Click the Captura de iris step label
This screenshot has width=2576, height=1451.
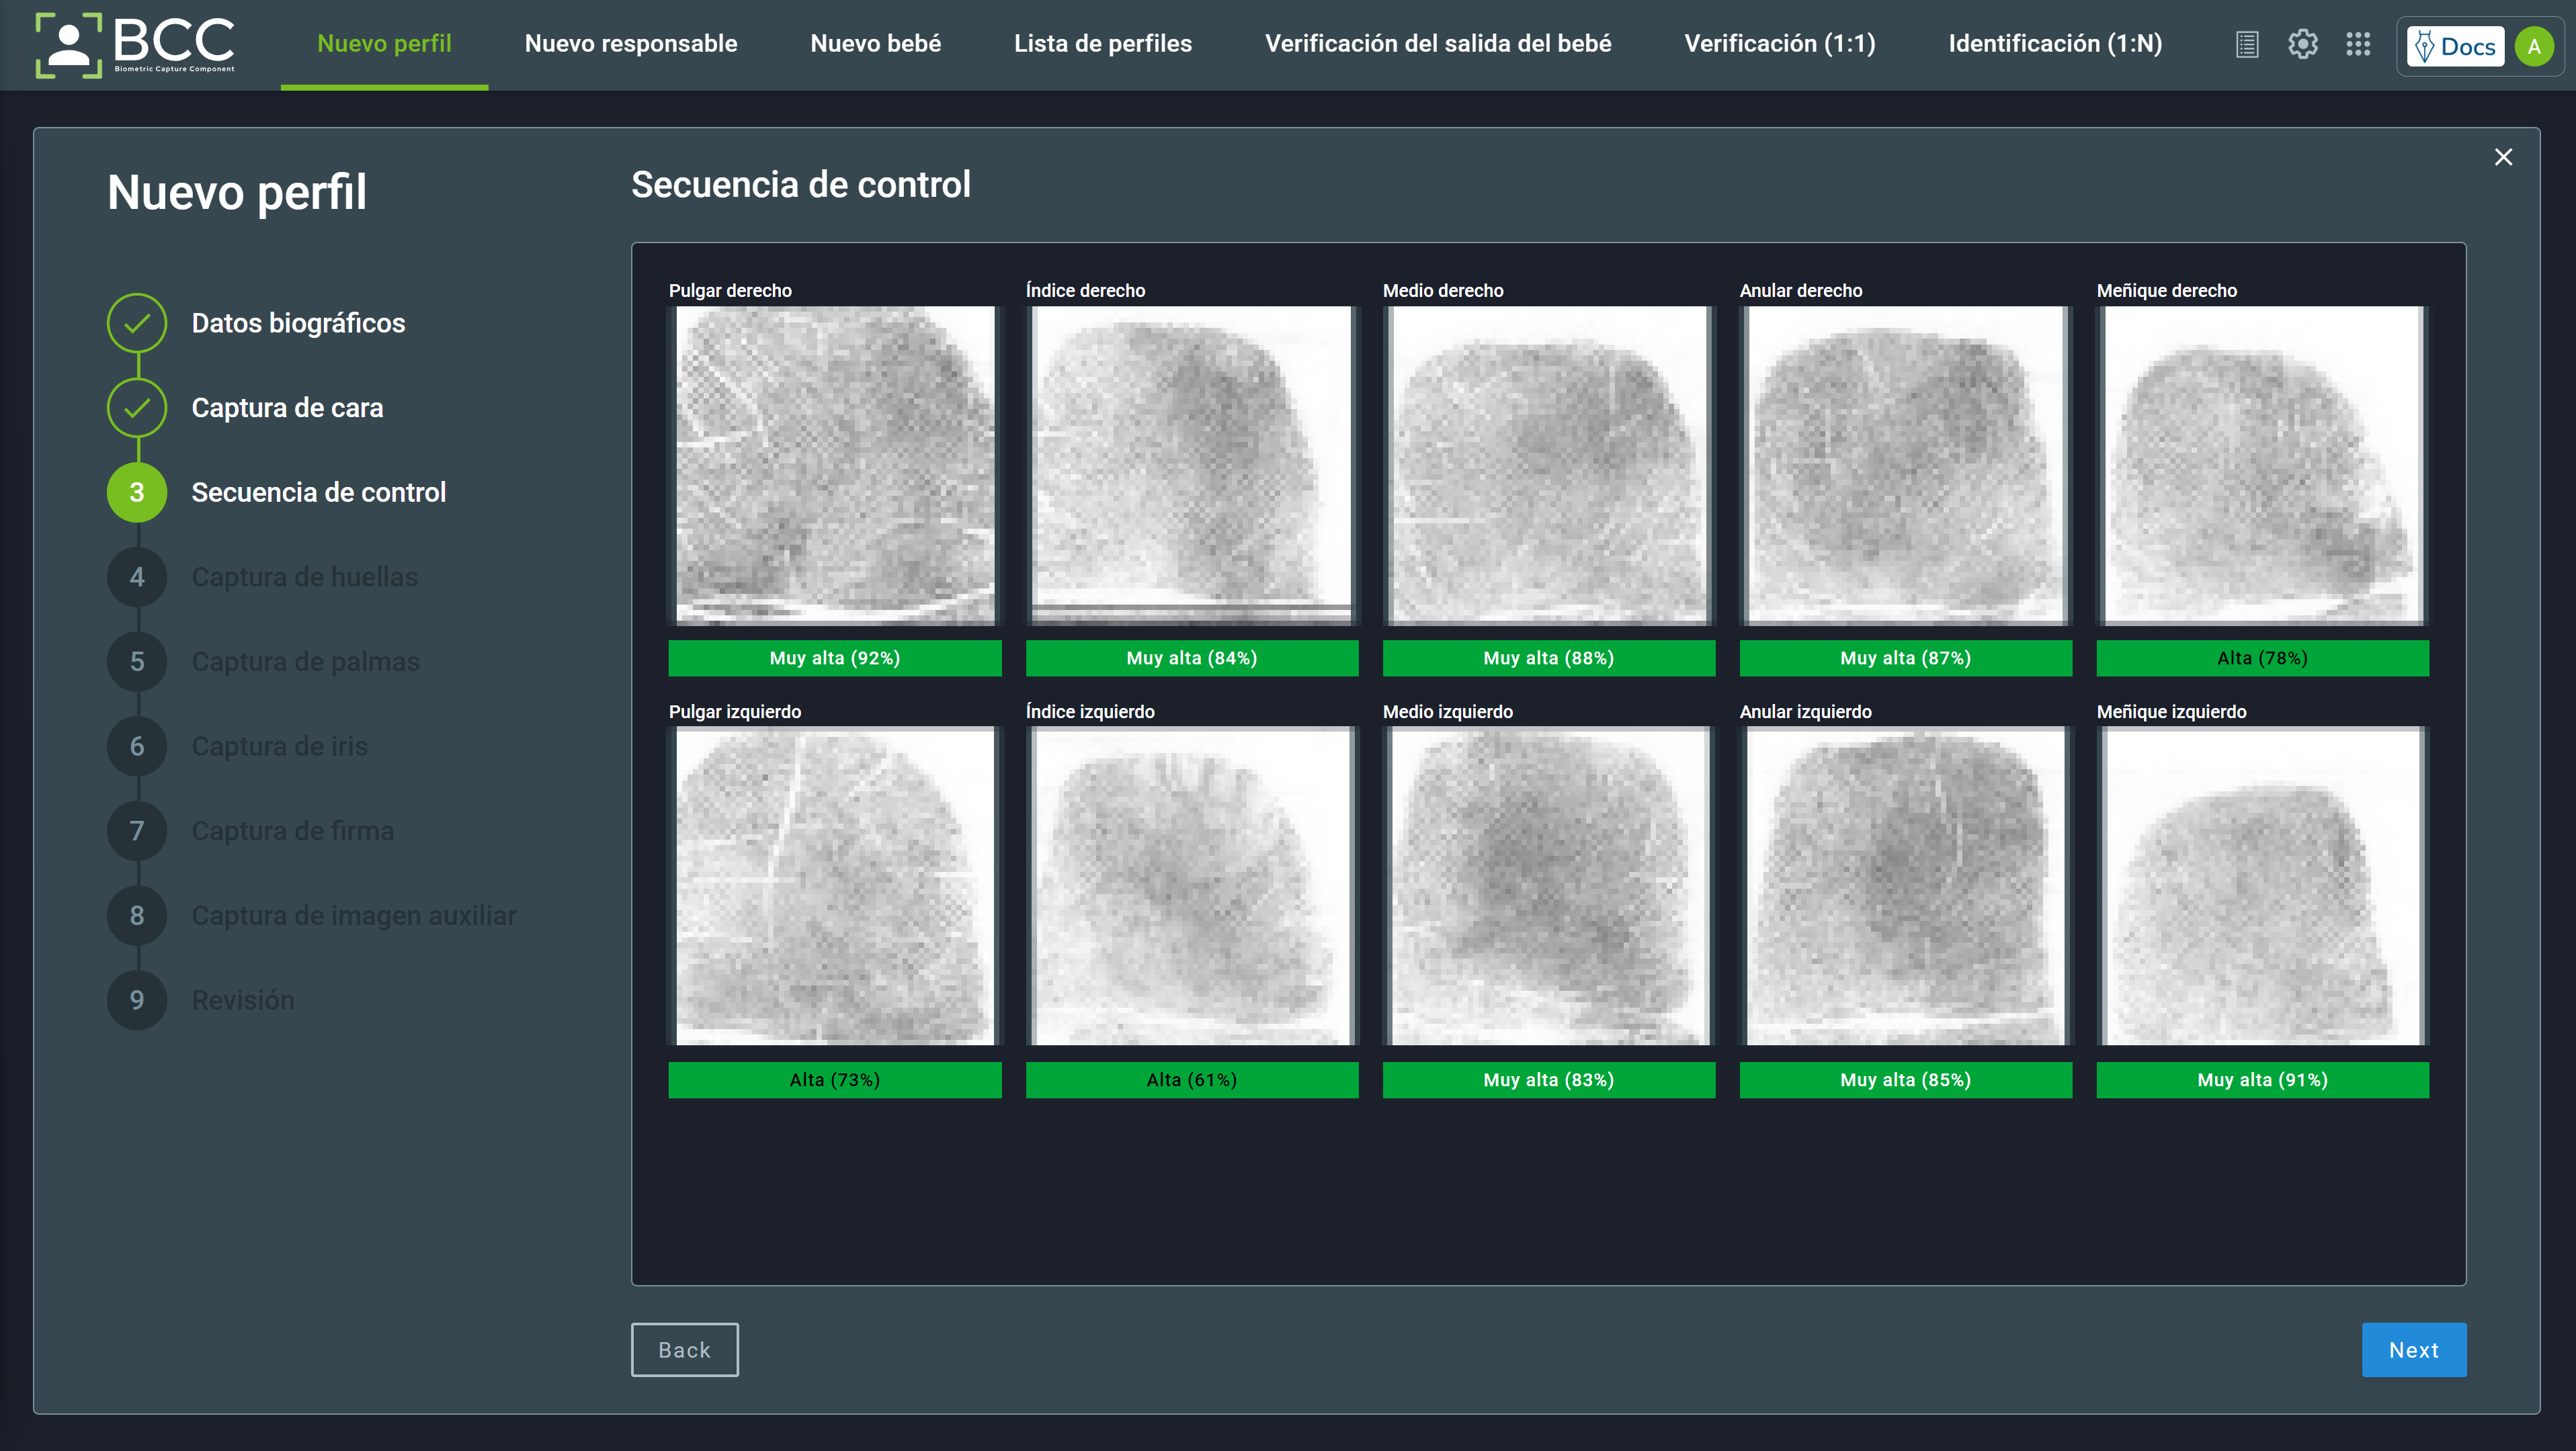coord(279,746)
